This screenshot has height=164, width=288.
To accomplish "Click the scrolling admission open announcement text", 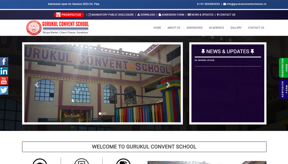I will coord(73,4).
